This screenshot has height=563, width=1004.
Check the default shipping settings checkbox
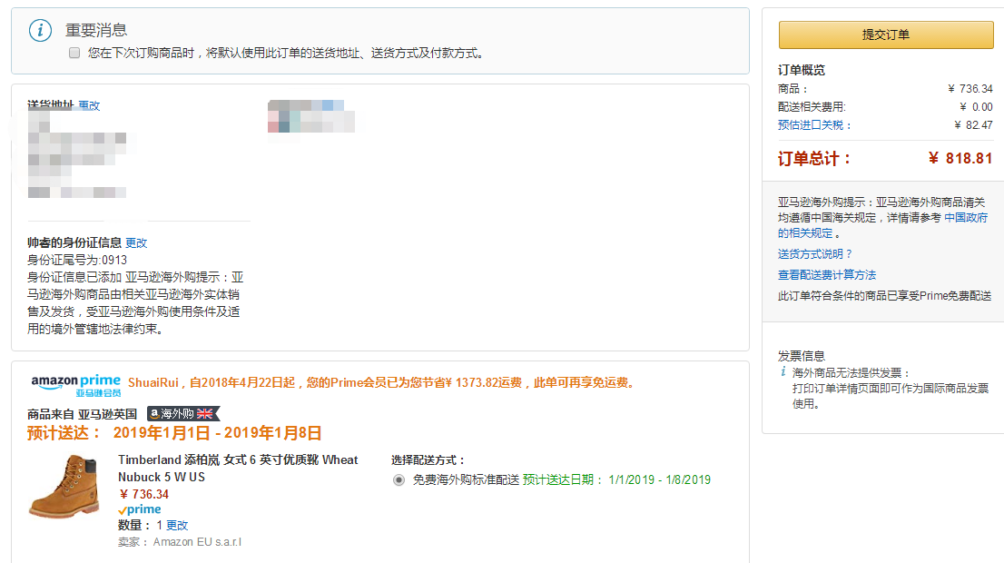74,54
